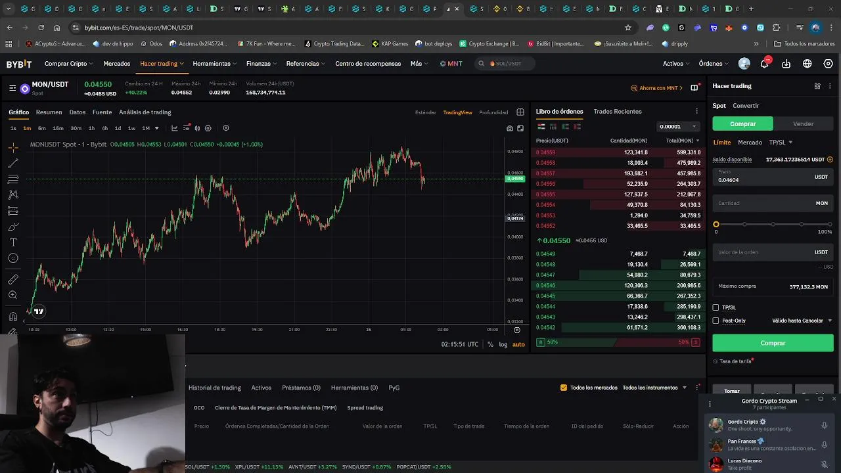Select the 15m timeframe button
The width and height of the screenshot is (841, 473).
click(58, 128)
